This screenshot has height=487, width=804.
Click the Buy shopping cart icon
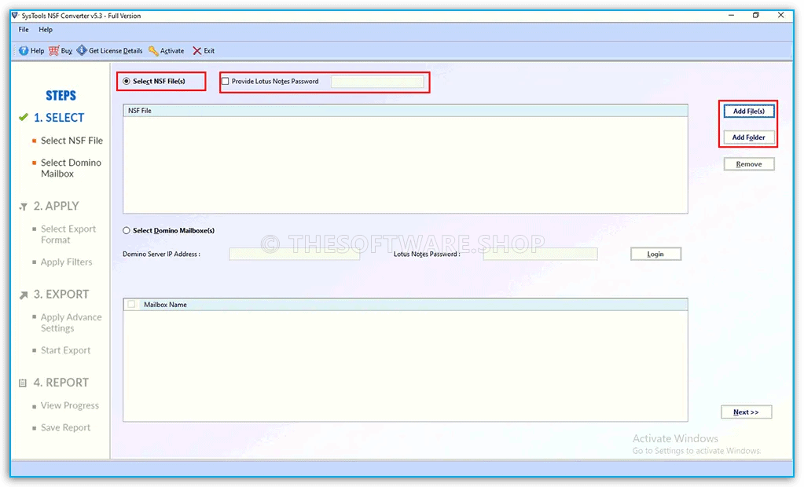(x=54, y=51)
